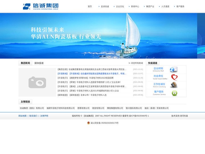Open the 新闻中心 menu item
205x154 pixels.
135,6
